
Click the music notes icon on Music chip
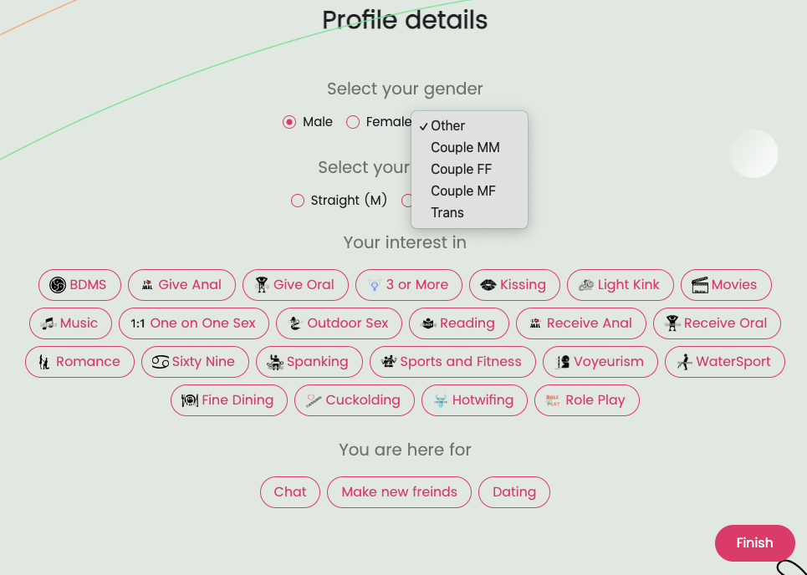[x=49, y=323]
